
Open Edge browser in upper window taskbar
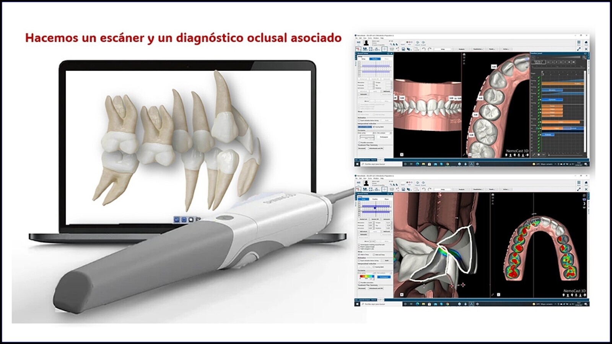[417, 164]
